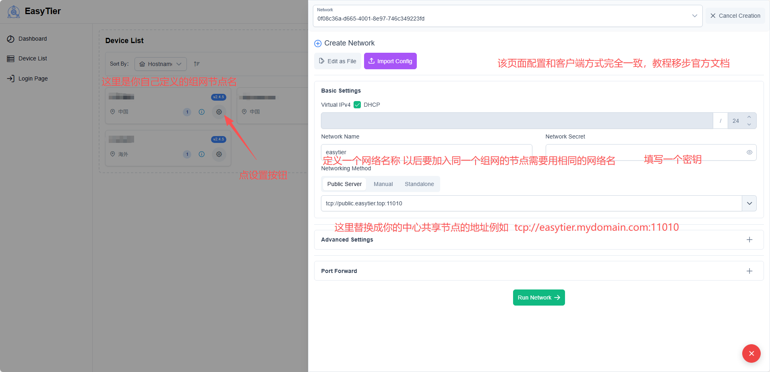Click the EasyTier logo icon
This screenshot has width=770, height=372.
click(x=14, y=12)
